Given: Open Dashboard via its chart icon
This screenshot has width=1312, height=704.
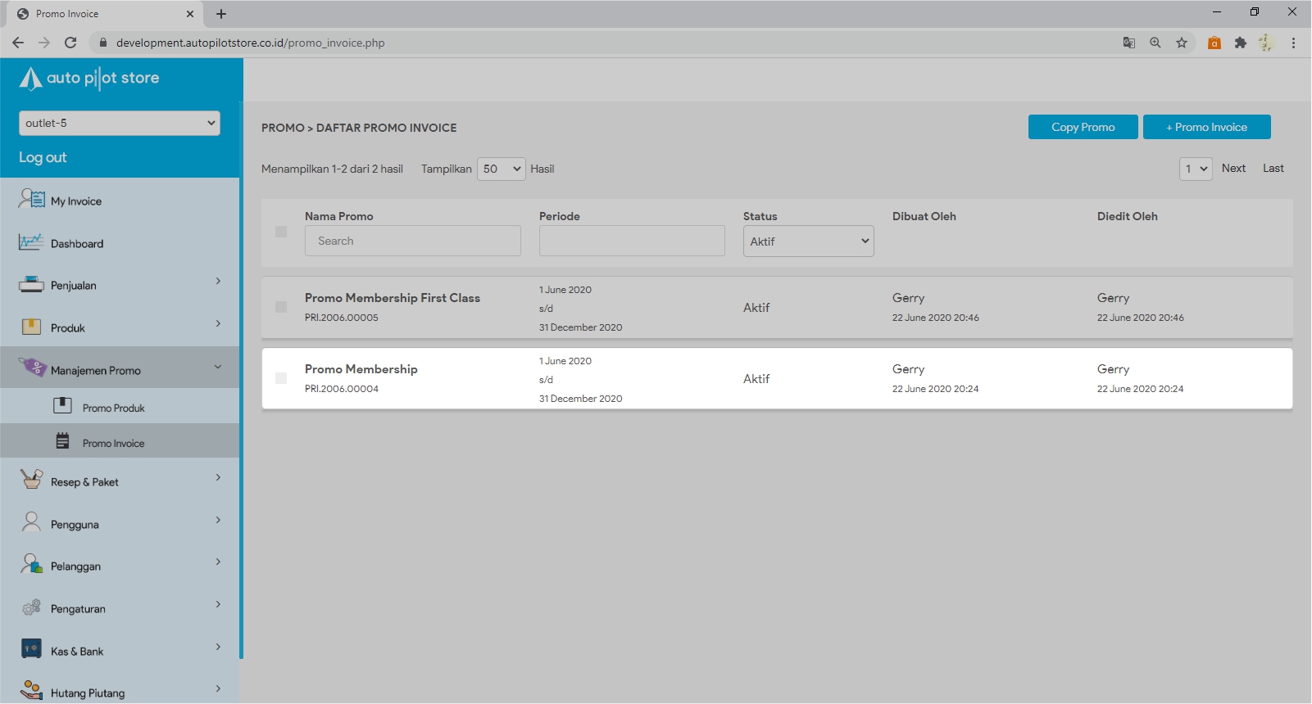Looking at the screenshot, I should [x=31, y=242].
